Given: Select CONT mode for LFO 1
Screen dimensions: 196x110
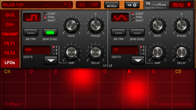Looking at the screenshot, I should pyautogui.click(x=45, y=13).
